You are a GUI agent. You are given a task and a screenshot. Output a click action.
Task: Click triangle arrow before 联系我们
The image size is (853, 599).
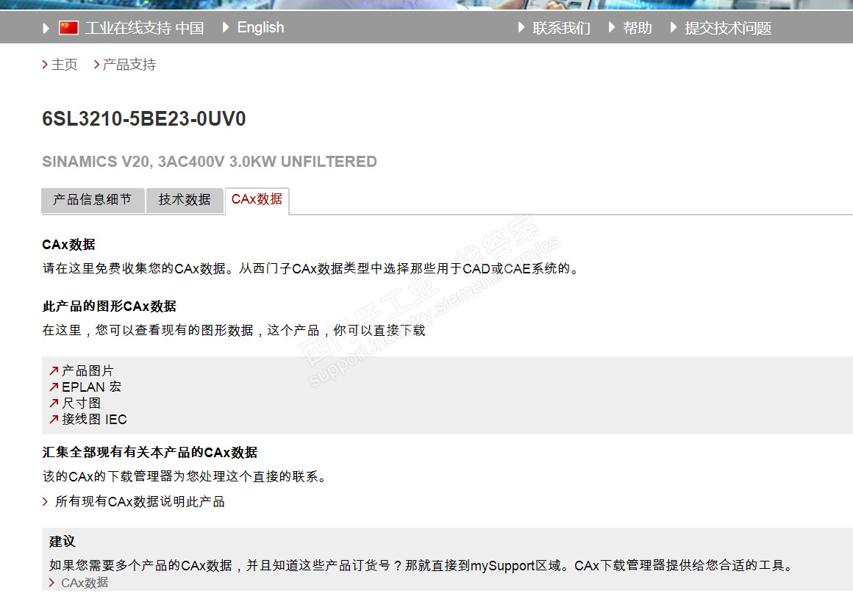(521, 27)
